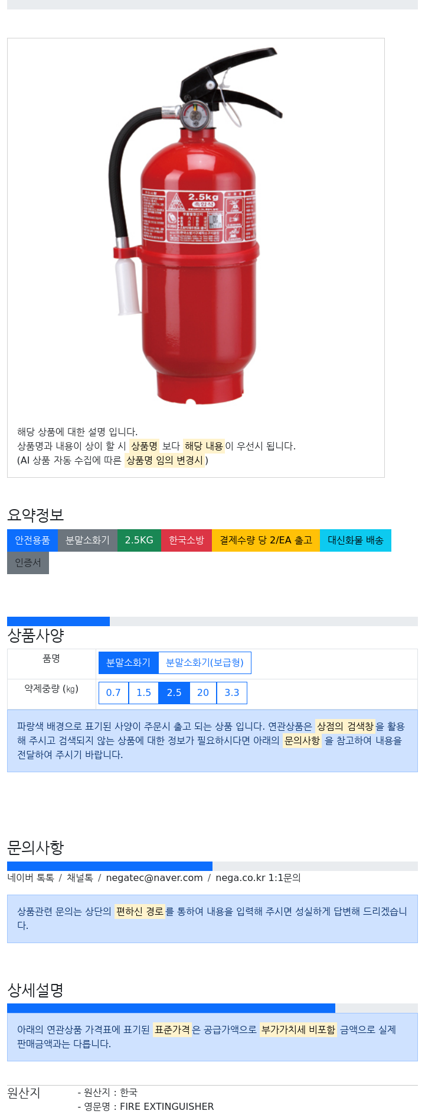Select weight option 0.7
Viewport: 425px width, 1114px height.
click(113, 693)
